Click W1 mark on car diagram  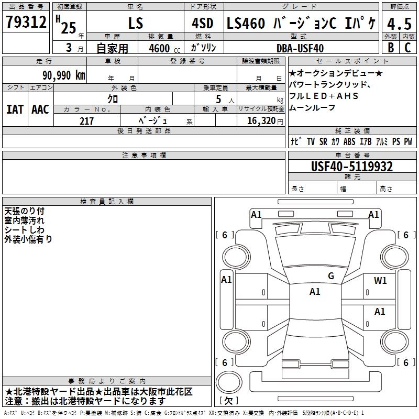tap(380, 280)
